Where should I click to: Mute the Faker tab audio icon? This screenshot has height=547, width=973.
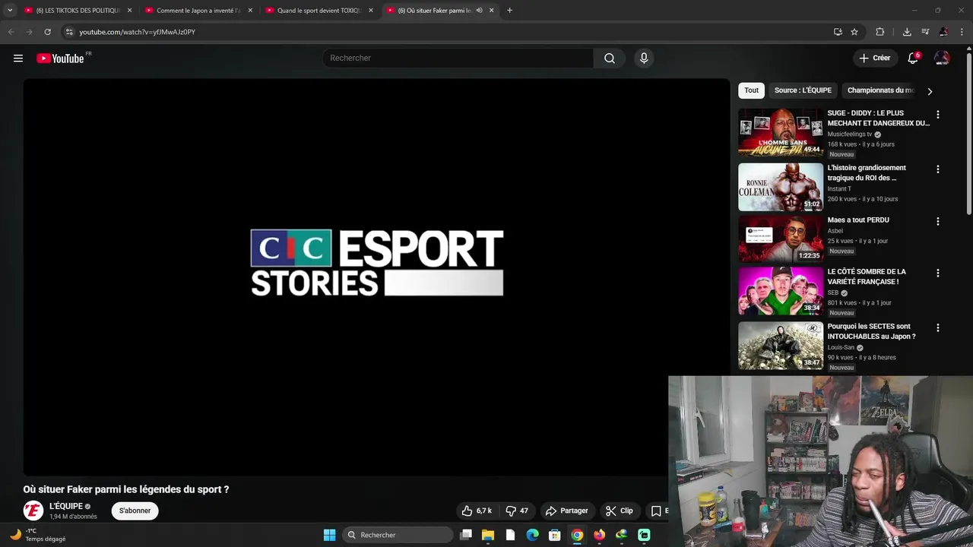pyautogui.click(x=479, y=11)
